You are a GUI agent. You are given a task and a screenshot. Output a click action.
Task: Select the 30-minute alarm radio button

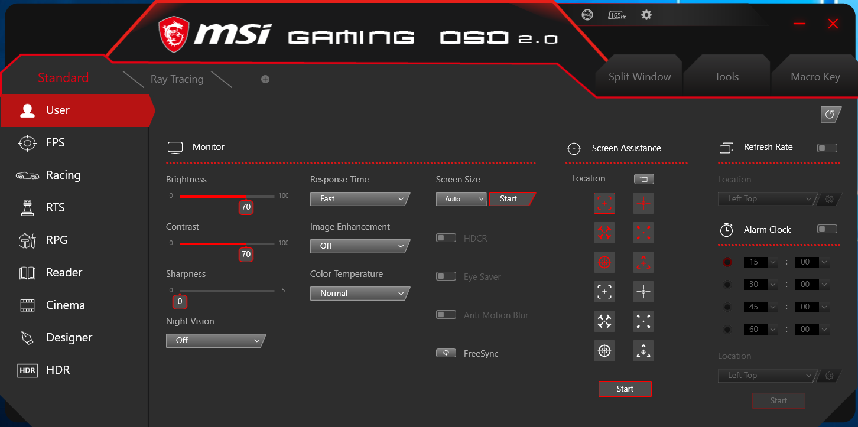tap(727, 285)
